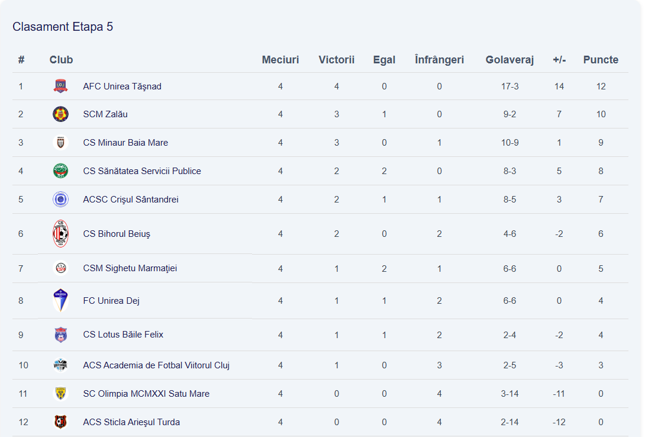Click the ACSC Crișul Sântandrei blue crest

60,200
